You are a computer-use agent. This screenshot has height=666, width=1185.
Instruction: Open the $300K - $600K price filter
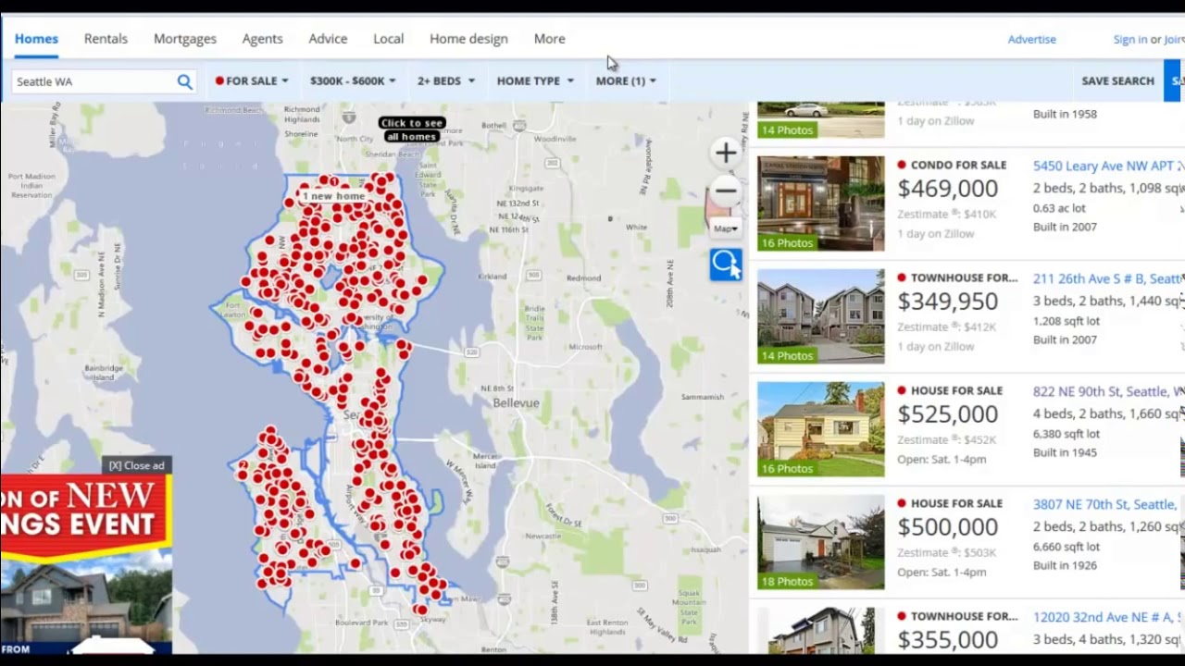(353, 80)
